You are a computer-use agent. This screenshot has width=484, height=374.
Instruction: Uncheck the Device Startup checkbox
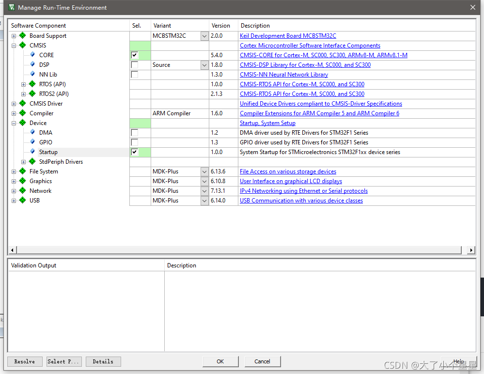pos(135,152)
